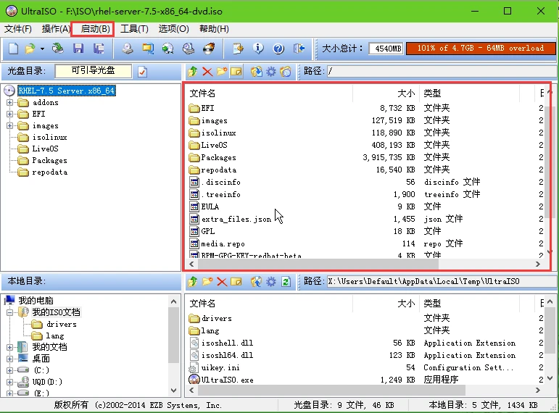Click the document with gear toolbar icon
Image resolution: width=559 pixels, height=413 pixels.
(x=238, y=49)
